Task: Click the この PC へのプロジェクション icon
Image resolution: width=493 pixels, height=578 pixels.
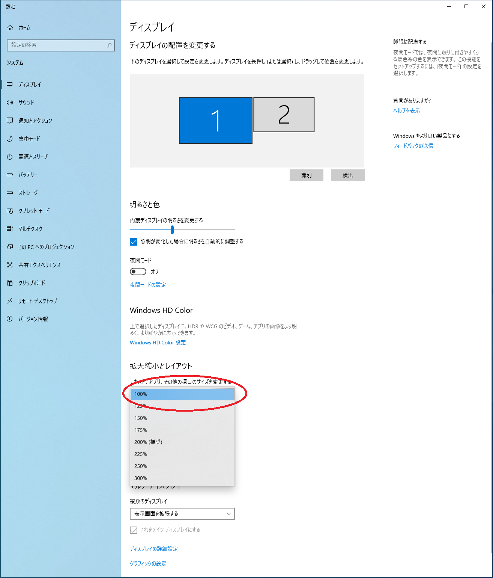Action: pos(10,247)
